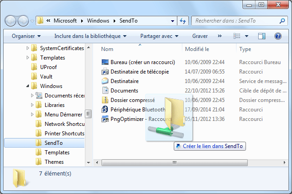
Task: Click tree scrollbar down arrow
Action: [x=88, y=162]
